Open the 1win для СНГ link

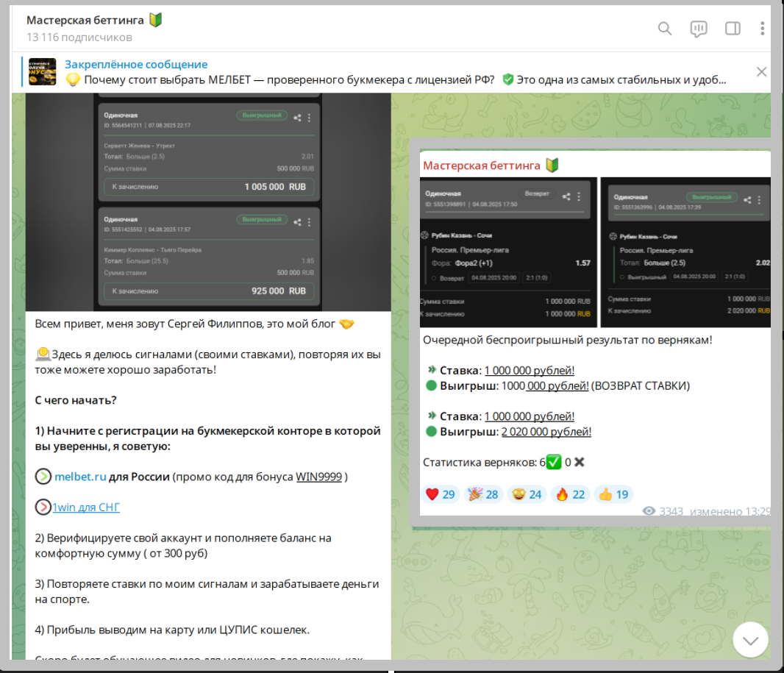pos(86,507)
